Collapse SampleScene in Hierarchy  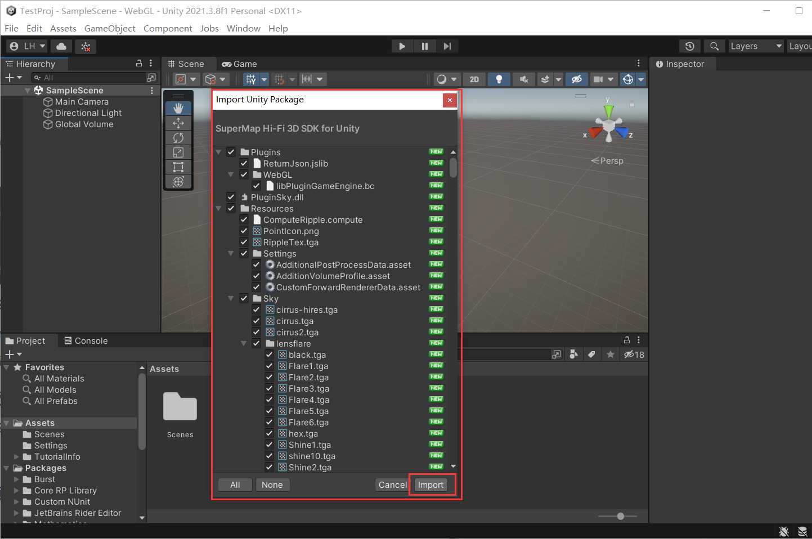pos(28,91)
